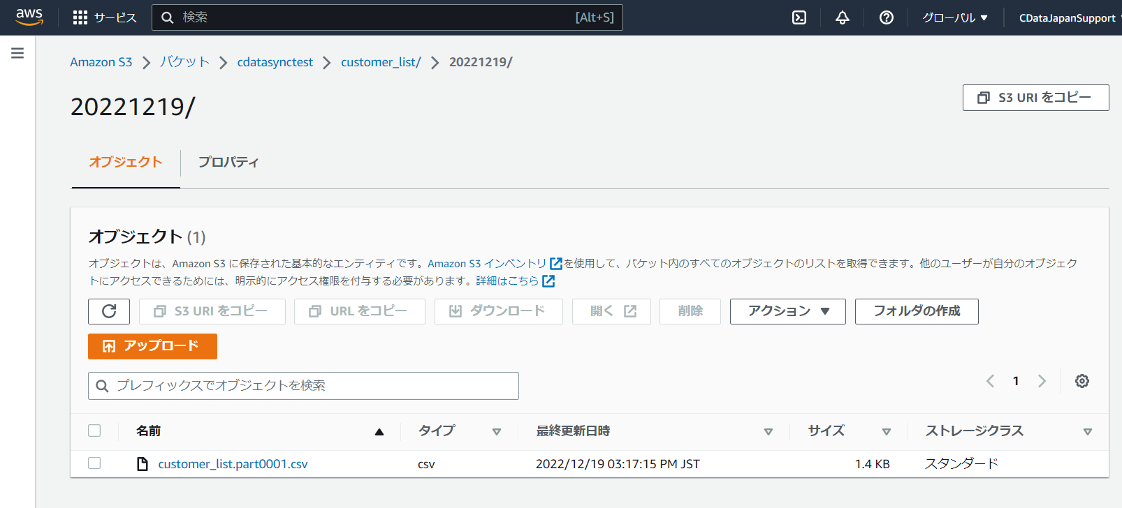Sort by タイプ column arrow

(497, 432)
